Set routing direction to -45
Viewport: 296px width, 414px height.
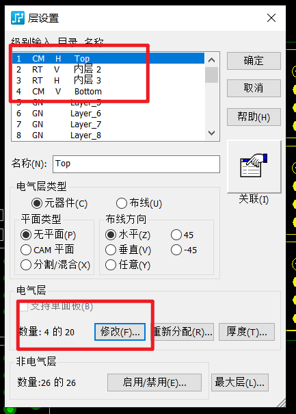point(184,250)
